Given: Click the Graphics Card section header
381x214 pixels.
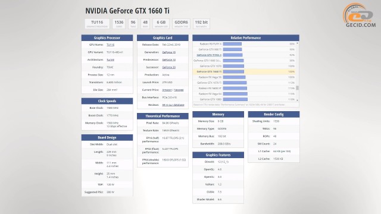Looking at the screenshot, I should tap(163, 38).
